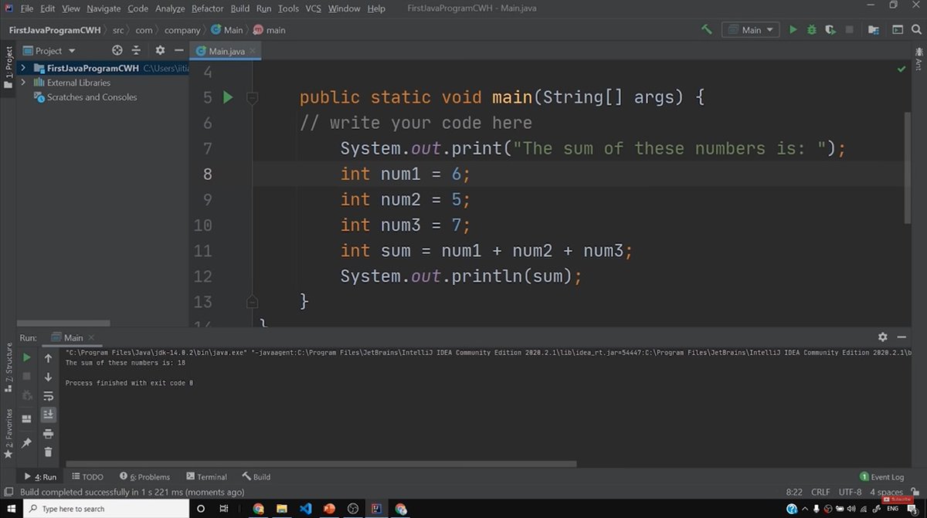Click the run gutter arrow beside main method

[228, 97]
